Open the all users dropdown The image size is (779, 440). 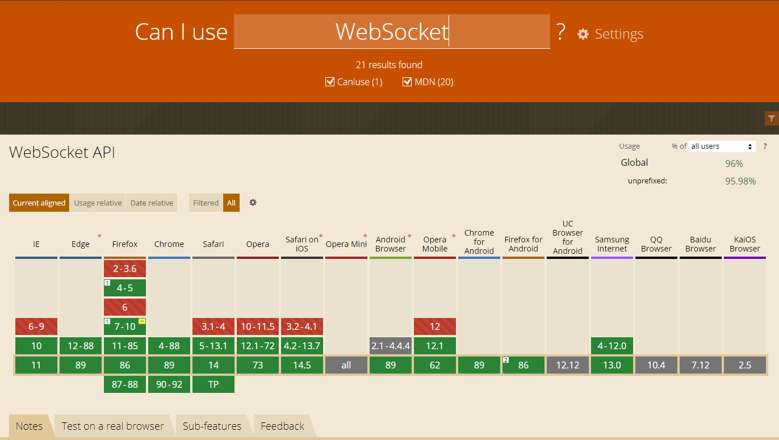click(x=721, y=146)
